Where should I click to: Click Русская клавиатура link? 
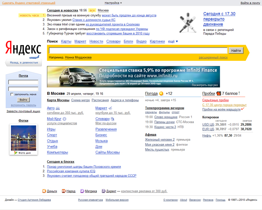tap(90, 200)
